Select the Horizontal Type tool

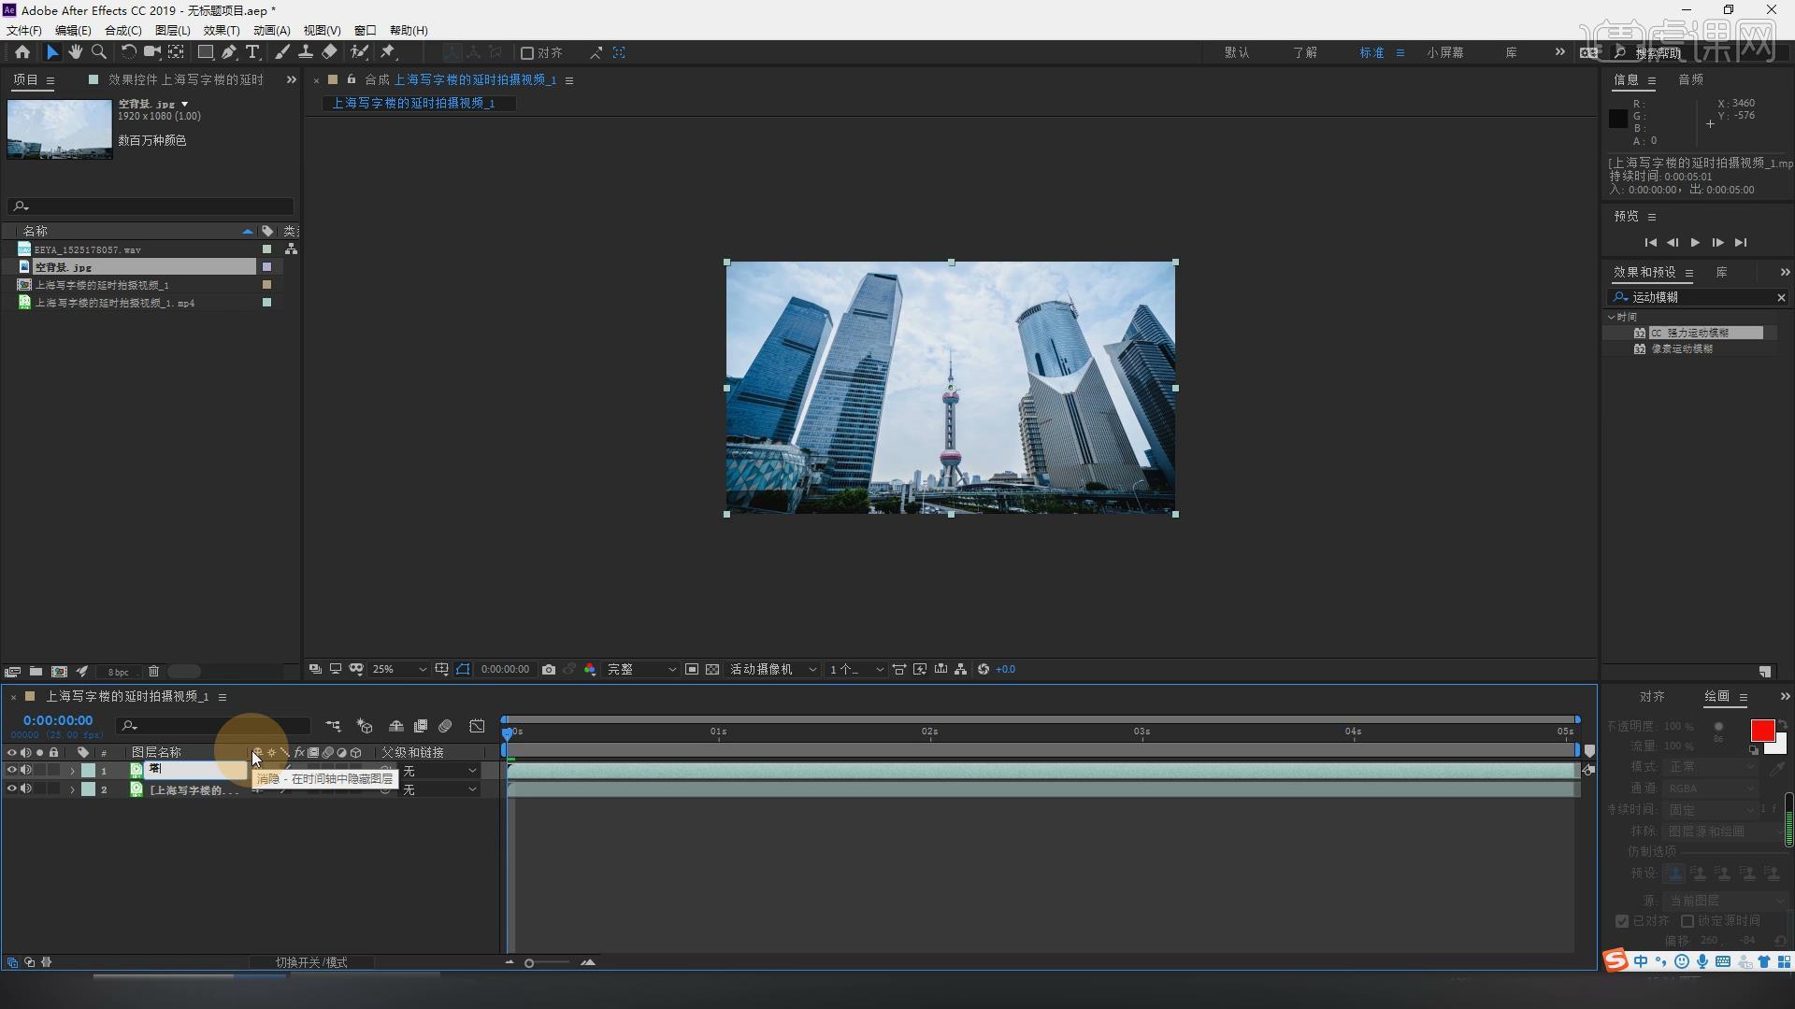click(252, 52)
